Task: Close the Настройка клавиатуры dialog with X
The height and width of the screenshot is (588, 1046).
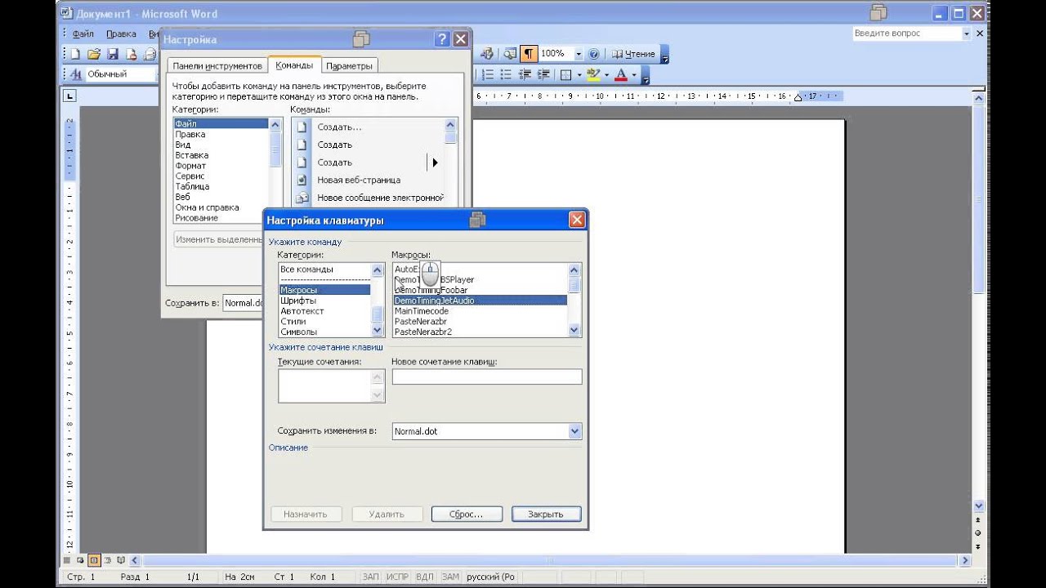Action: pos(577,220)
